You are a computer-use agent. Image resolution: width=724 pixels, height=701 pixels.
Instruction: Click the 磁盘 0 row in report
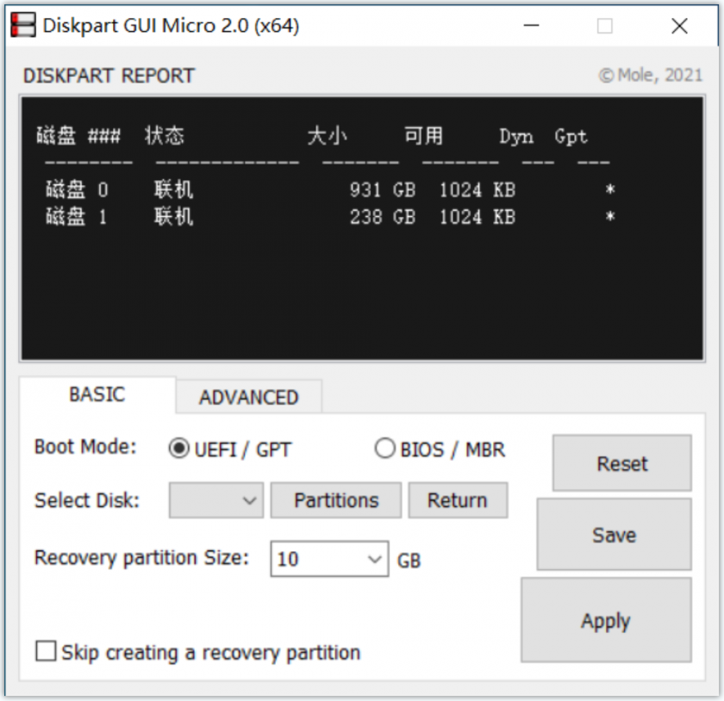click(x=329, y=190)
